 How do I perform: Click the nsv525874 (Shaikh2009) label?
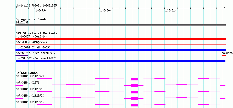pos(33,47)
